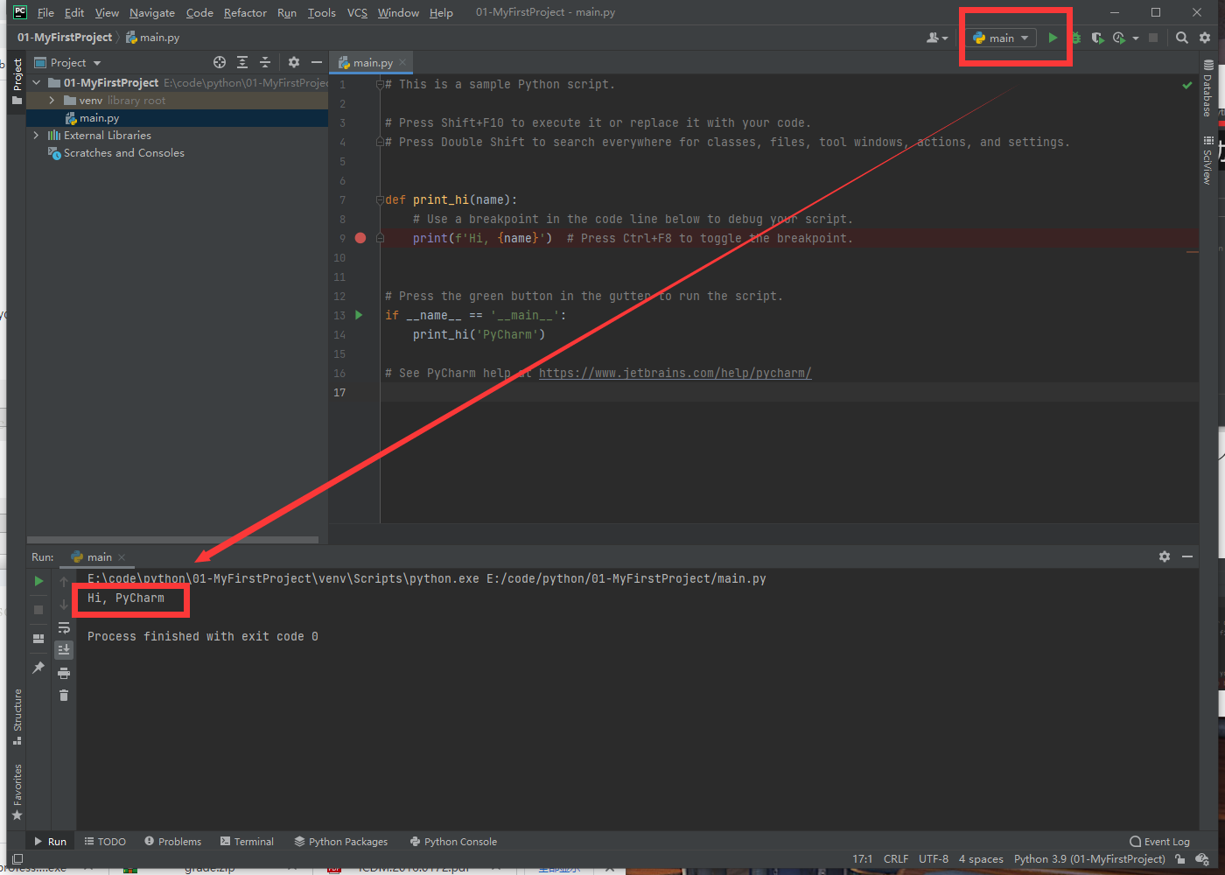Toggle breakpoint red dot on line 9
1225x875 pixels.
[360, 238]
